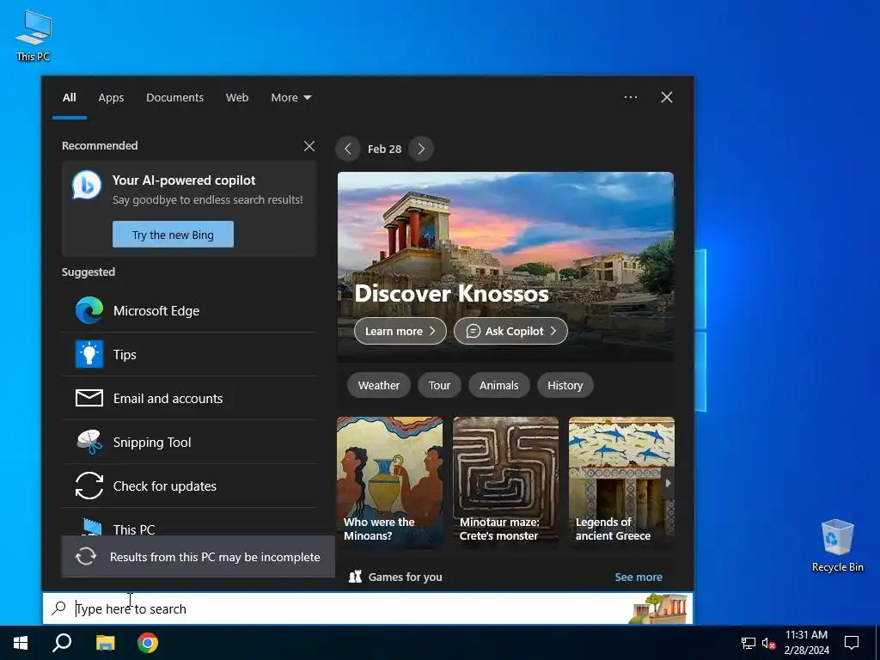Switch to the Web tab
The width and height of the screenshot is (880, 660).
tap(237, 97)
